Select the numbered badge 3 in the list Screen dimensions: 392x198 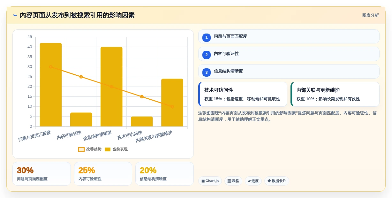click(x=207, y=72)
